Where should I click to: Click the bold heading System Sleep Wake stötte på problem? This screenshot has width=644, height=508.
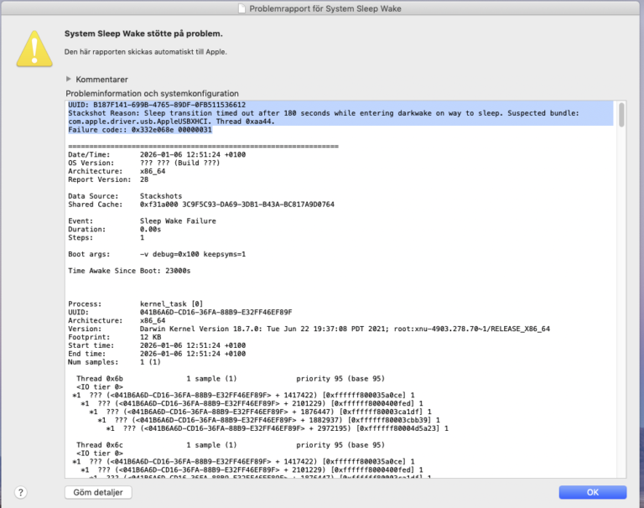click(143, 34)
